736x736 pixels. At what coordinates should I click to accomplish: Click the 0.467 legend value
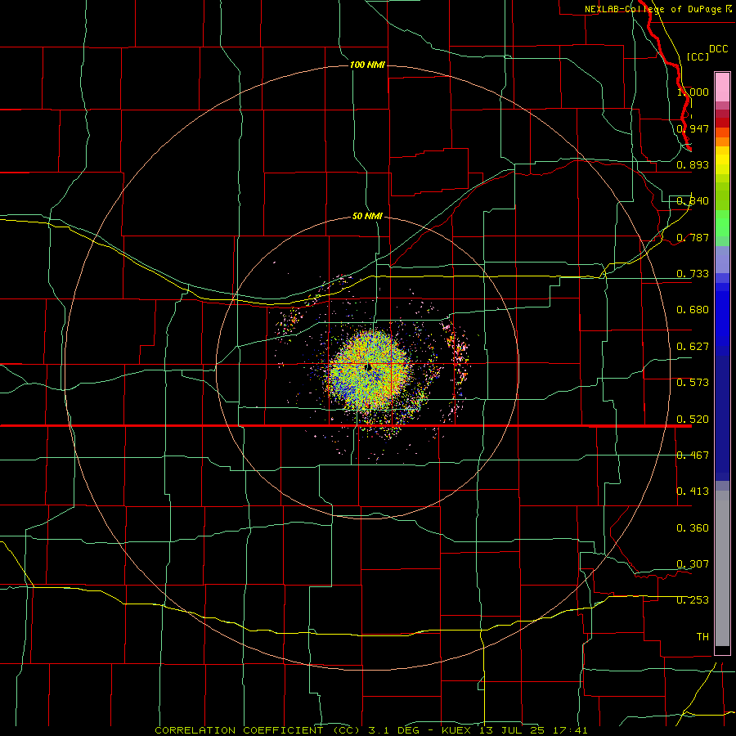[x=693, y=456]
